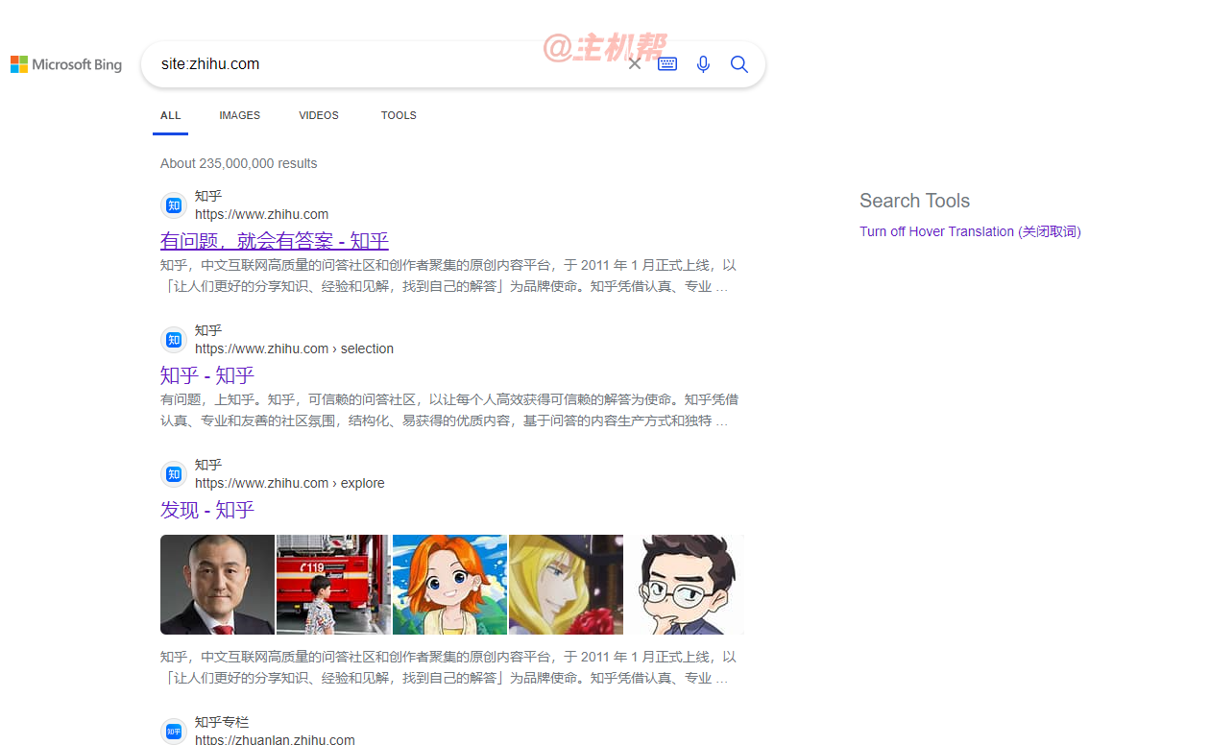The height and width of the screenshot is (745, 1210).
Task: Click URL https://zhuanlan.zhihu.com
Action: (275, 739)
